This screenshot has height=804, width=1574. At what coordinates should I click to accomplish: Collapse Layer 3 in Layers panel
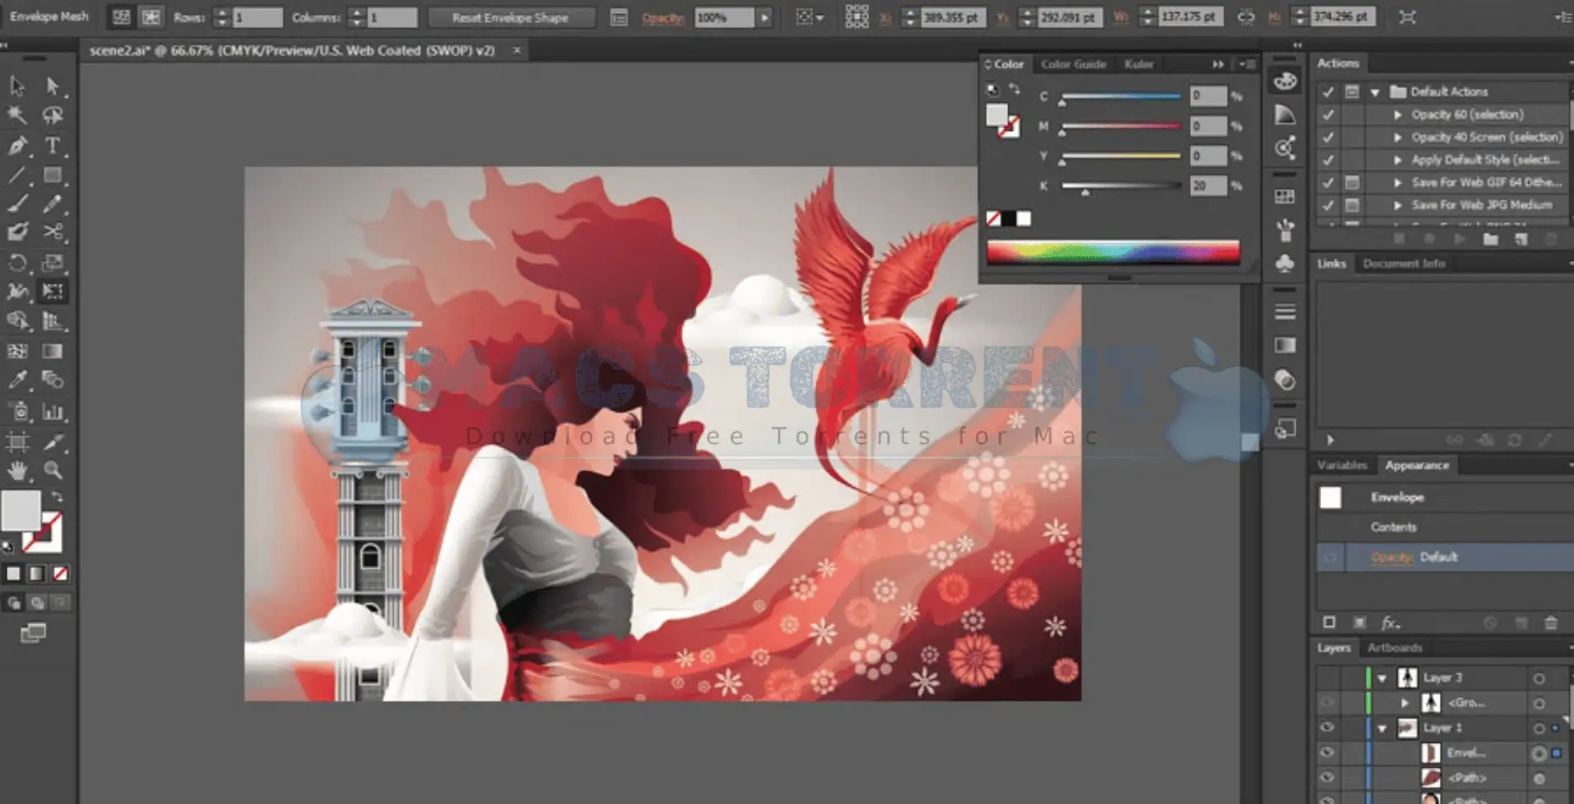pos(1383,678)
